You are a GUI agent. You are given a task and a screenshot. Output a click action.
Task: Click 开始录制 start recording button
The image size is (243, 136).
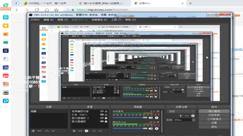[214, 115]
